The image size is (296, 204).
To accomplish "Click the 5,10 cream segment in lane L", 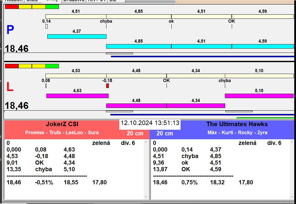I will (x=259, y=76).
